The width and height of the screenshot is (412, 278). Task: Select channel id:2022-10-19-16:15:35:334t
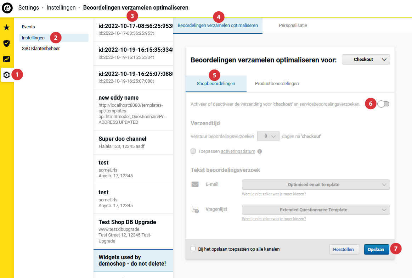133,54
